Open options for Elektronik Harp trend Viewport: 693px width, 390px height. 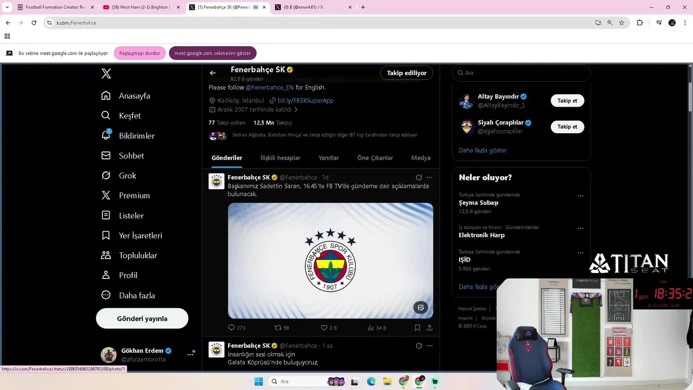click(580, 229)
